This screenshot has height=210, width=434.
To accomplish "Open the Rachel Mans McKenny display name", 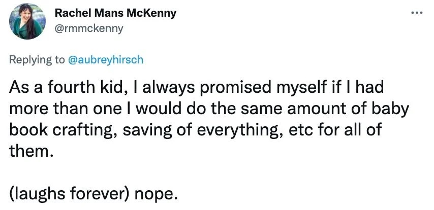I will (x=115, y=13).
